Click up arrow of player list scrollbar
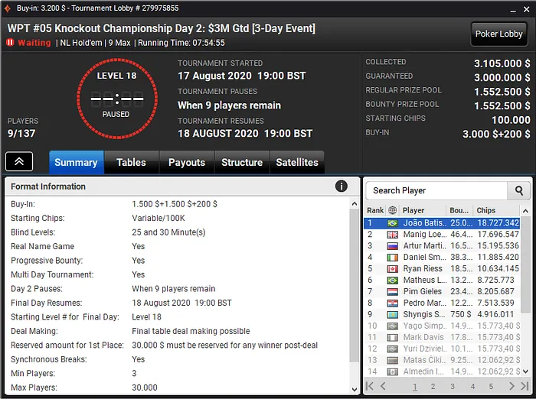The width and height of the screenshot is (536, 399). click(x=526, y=211)
